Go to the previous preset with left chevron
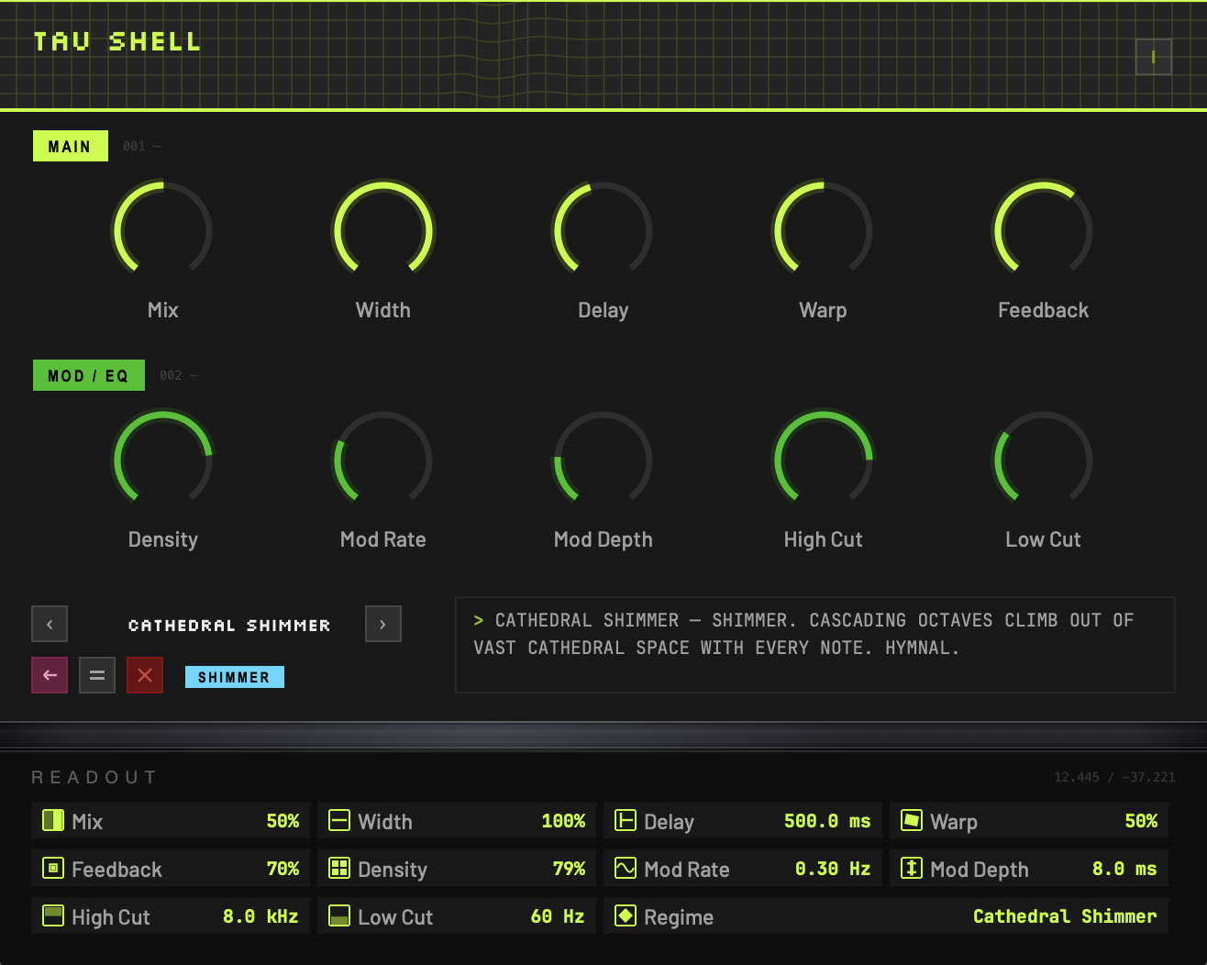 [x=50, y=624]
